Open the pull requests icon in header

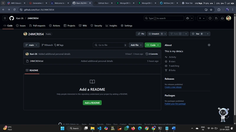click(216, 18)
